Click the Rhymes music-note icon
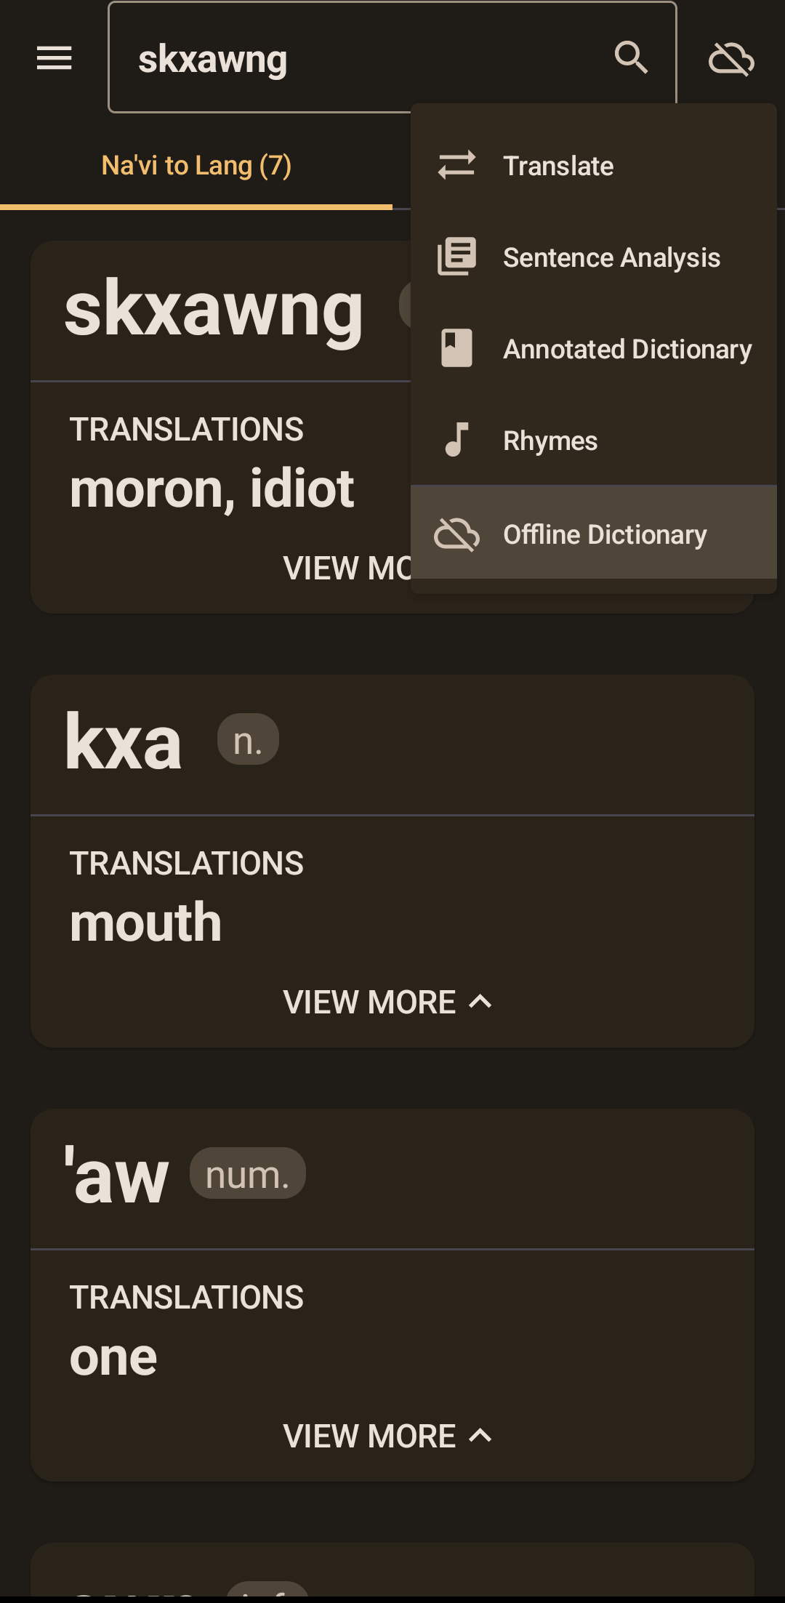The image size is (785, 1603). [456, 440]
